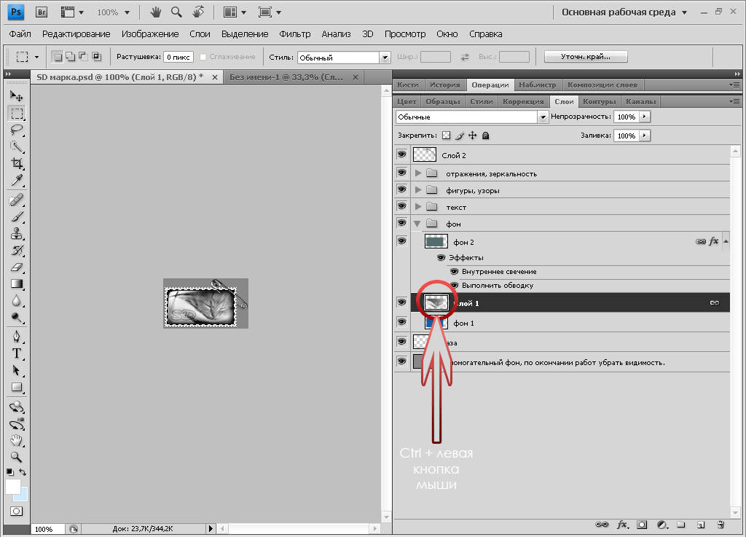
Task: Open the Слои menu
Action: pos(200,34)
